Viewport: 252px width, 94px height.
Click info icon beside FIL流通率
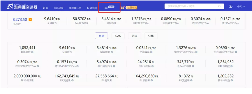click(191, 80)
